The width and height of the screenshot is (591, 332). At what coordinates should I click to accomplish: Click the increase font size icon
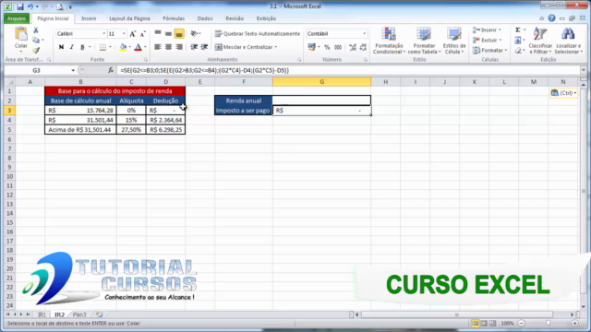click(x=133, y=34)
